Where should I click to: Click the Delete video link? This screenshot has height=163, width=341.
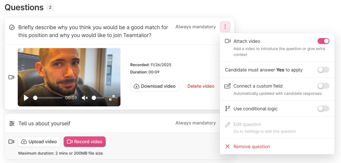(x=201, y=86)
